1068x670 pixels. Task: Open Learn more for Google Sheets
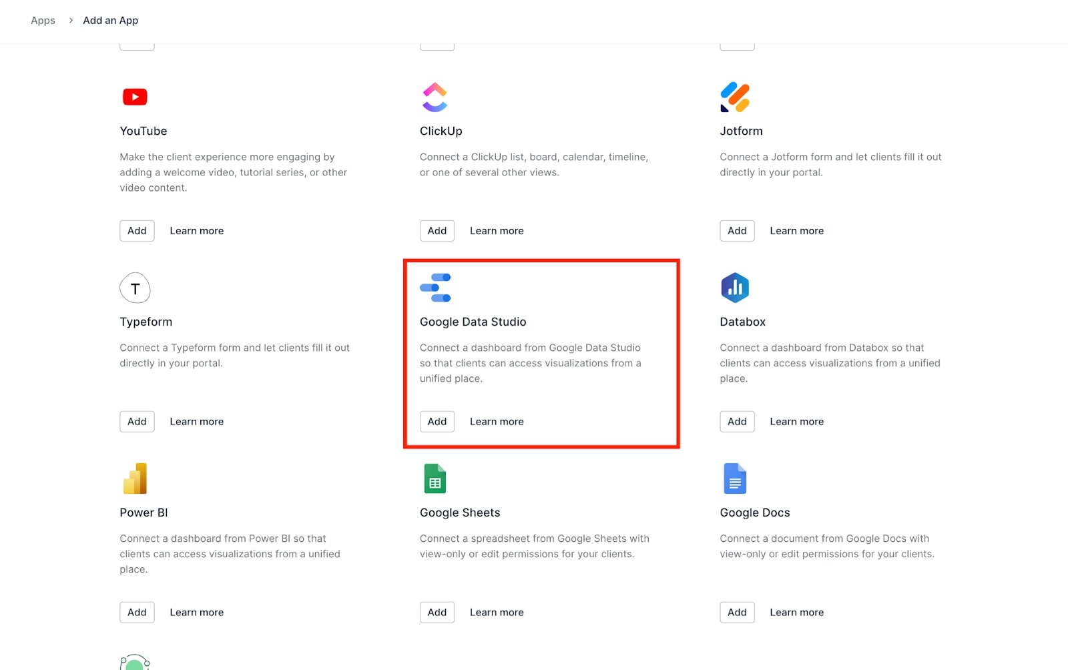pyautogui.click(x=497, y=613)
